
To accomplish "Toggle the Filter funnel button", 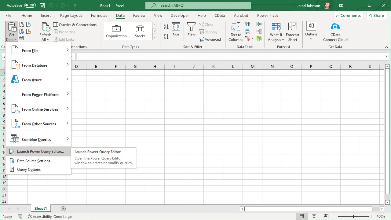I will (x=192, y=30).
